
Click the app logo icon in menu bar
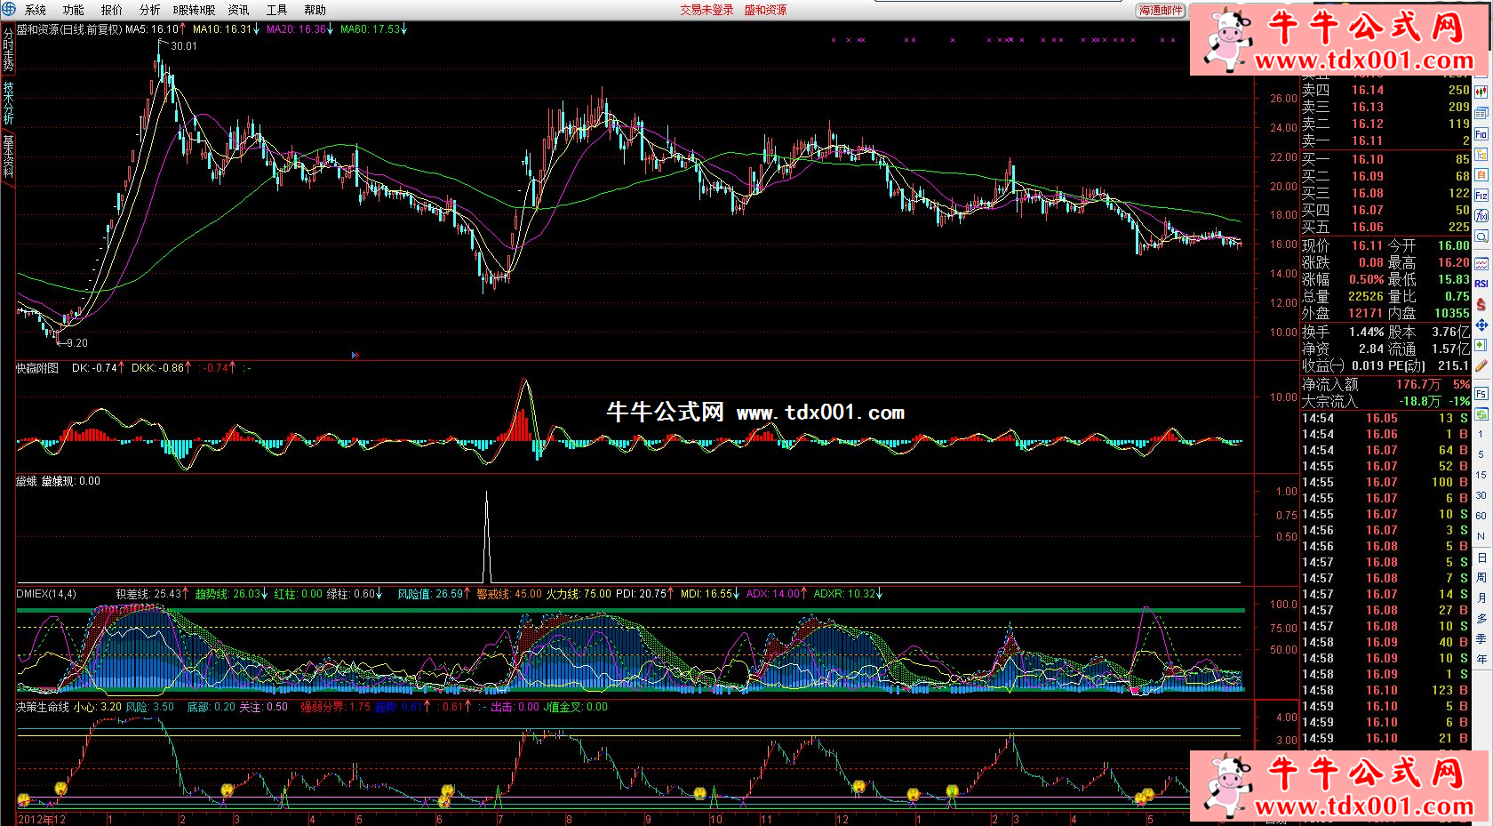click(x=9, y=9)
